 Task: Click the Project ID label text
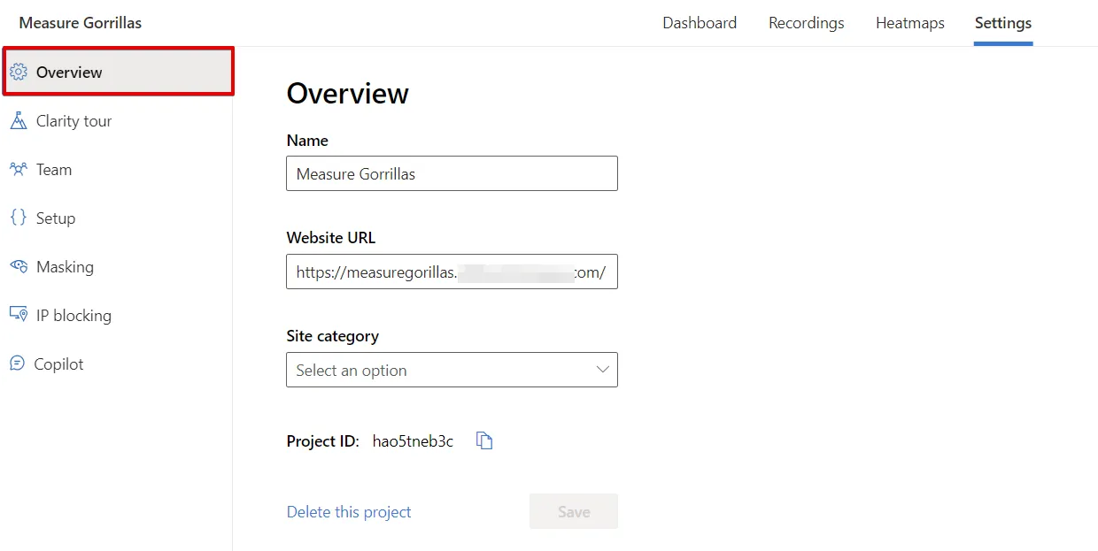point(323,441)
